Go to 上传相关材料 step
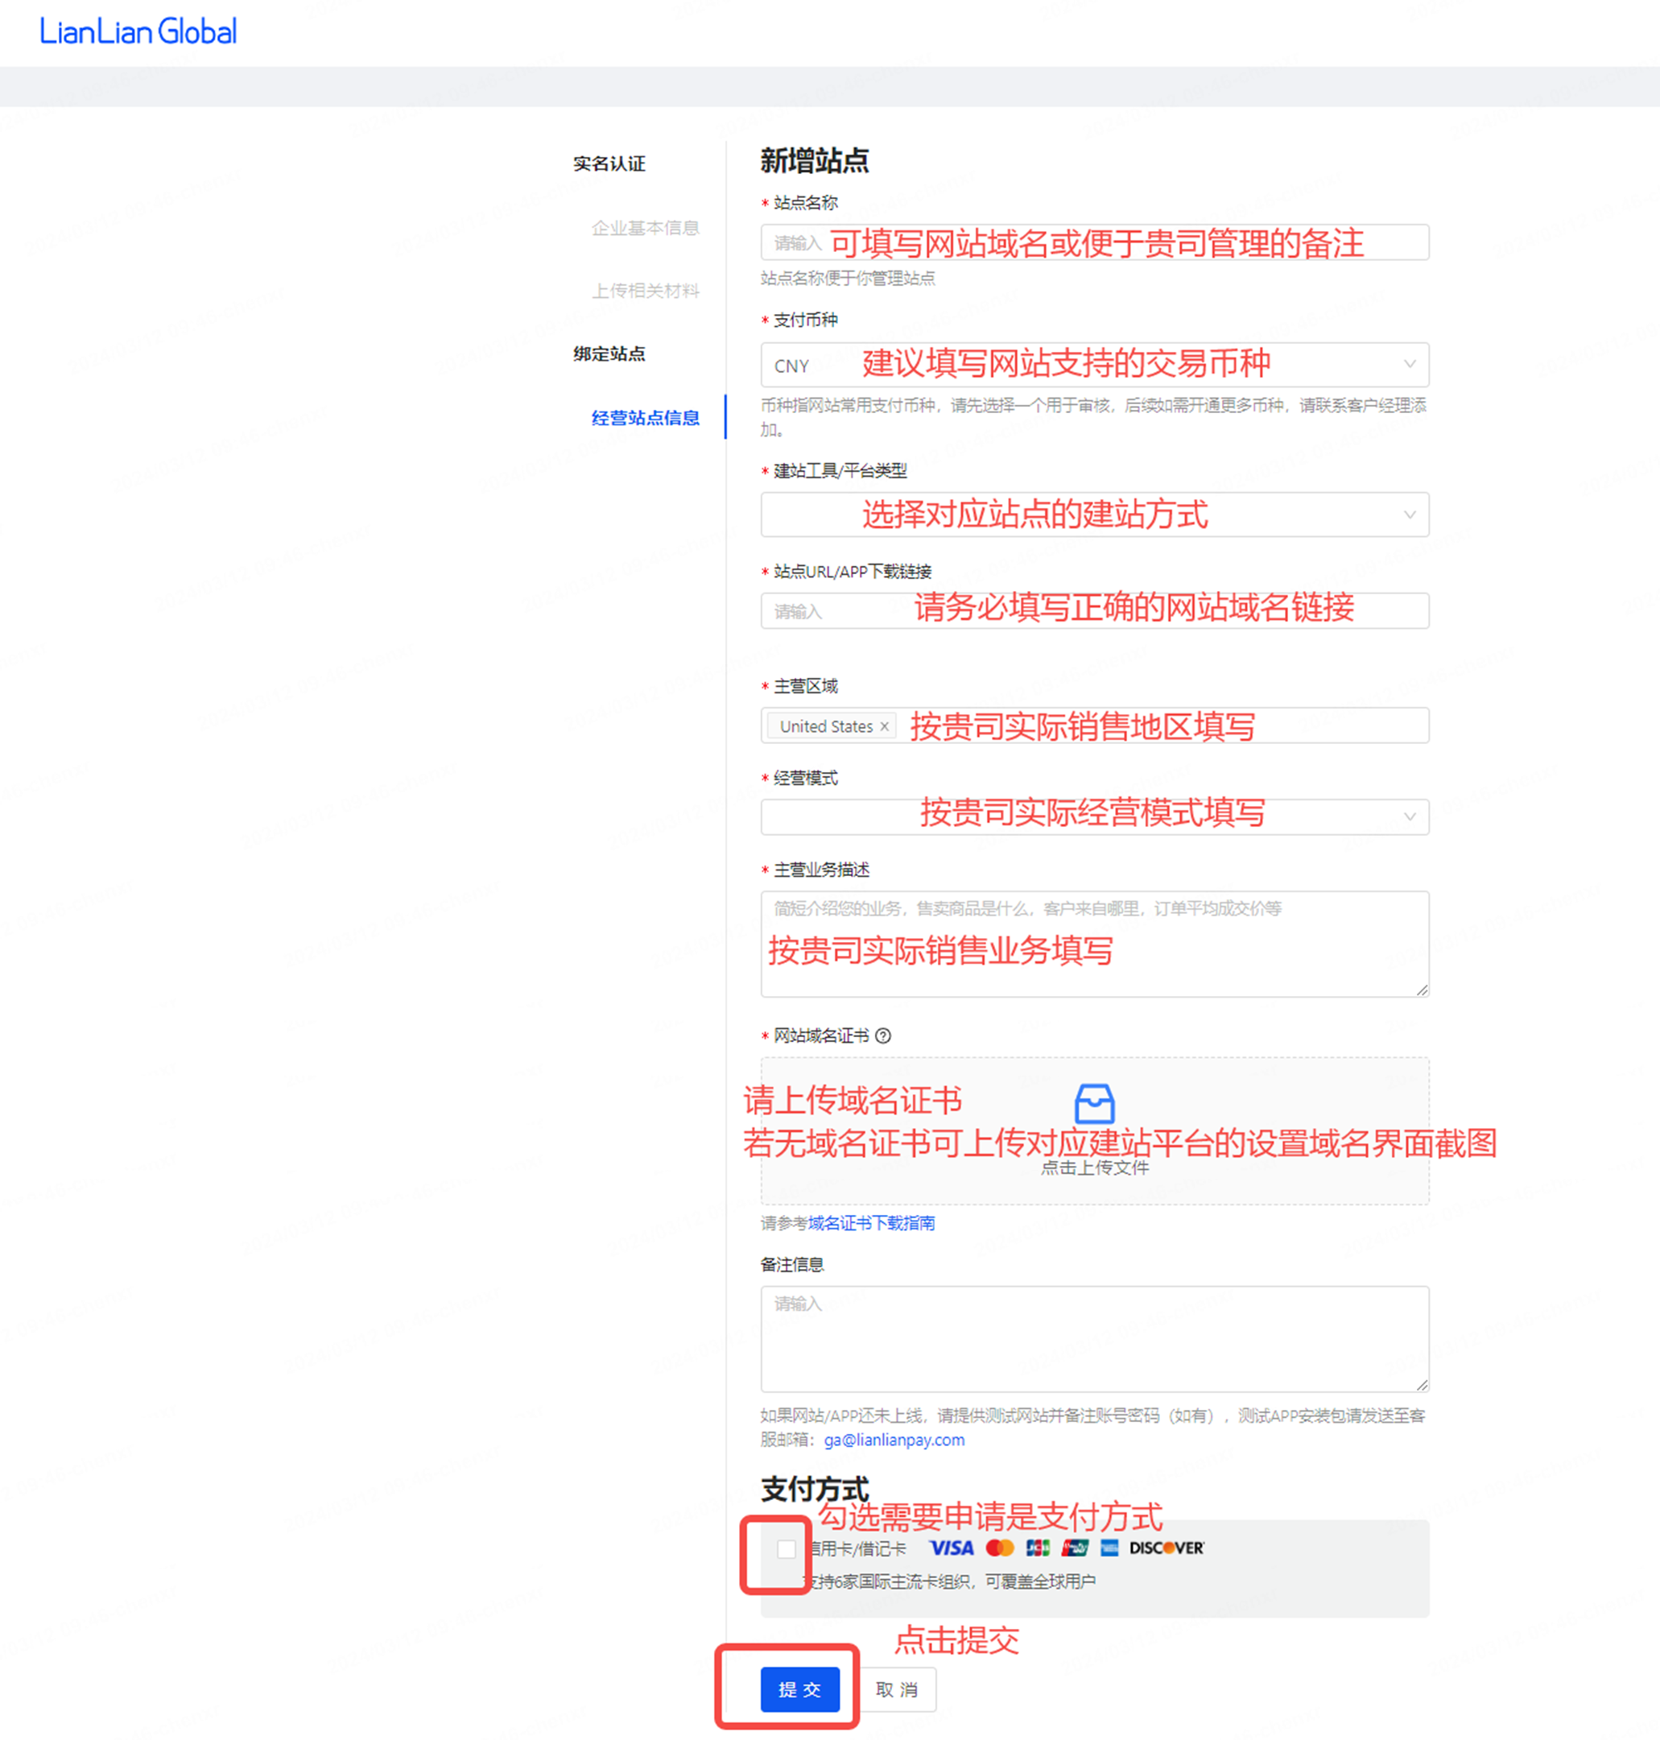Screen dimensions: 1660x1740 (645, 291)
